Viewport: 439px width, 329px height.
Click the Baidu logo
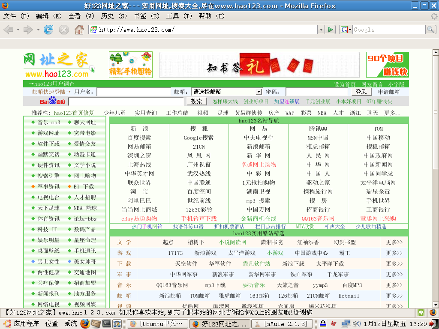(53, 101)
